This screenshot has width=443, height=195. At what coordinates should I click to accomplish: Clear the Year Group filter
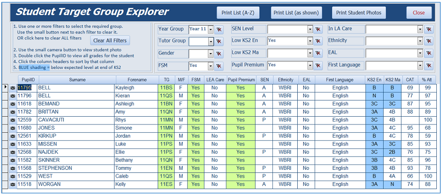[219, 29]
